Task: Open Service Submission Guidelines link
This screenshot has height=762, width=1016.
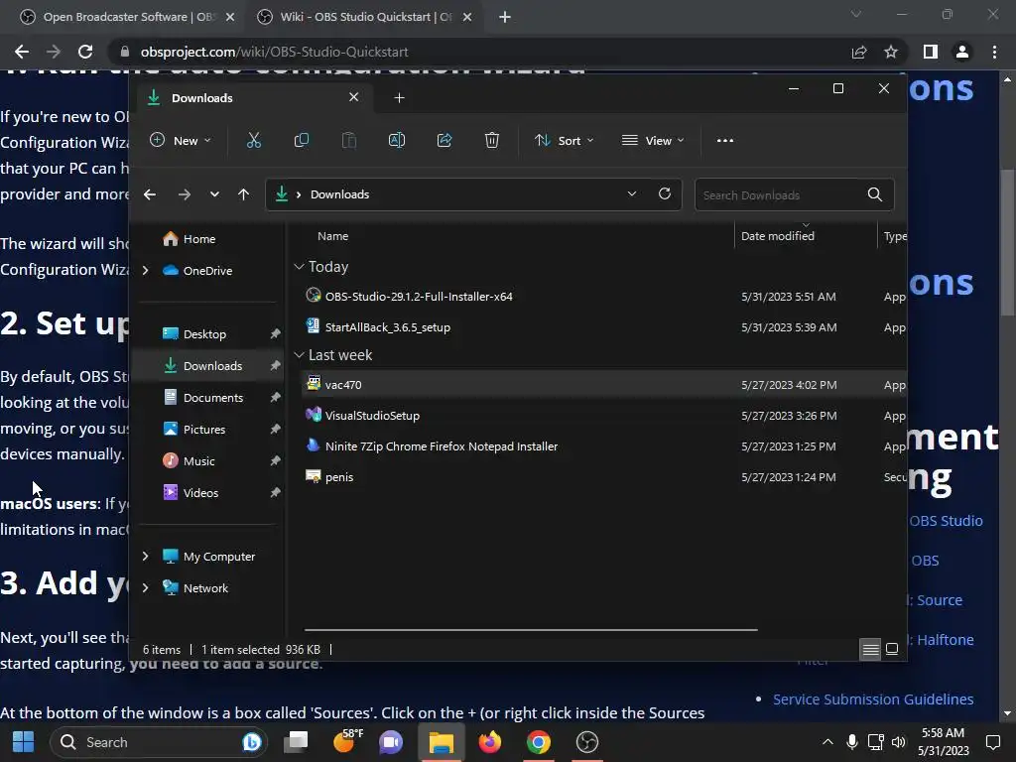Action: (873, 699)
